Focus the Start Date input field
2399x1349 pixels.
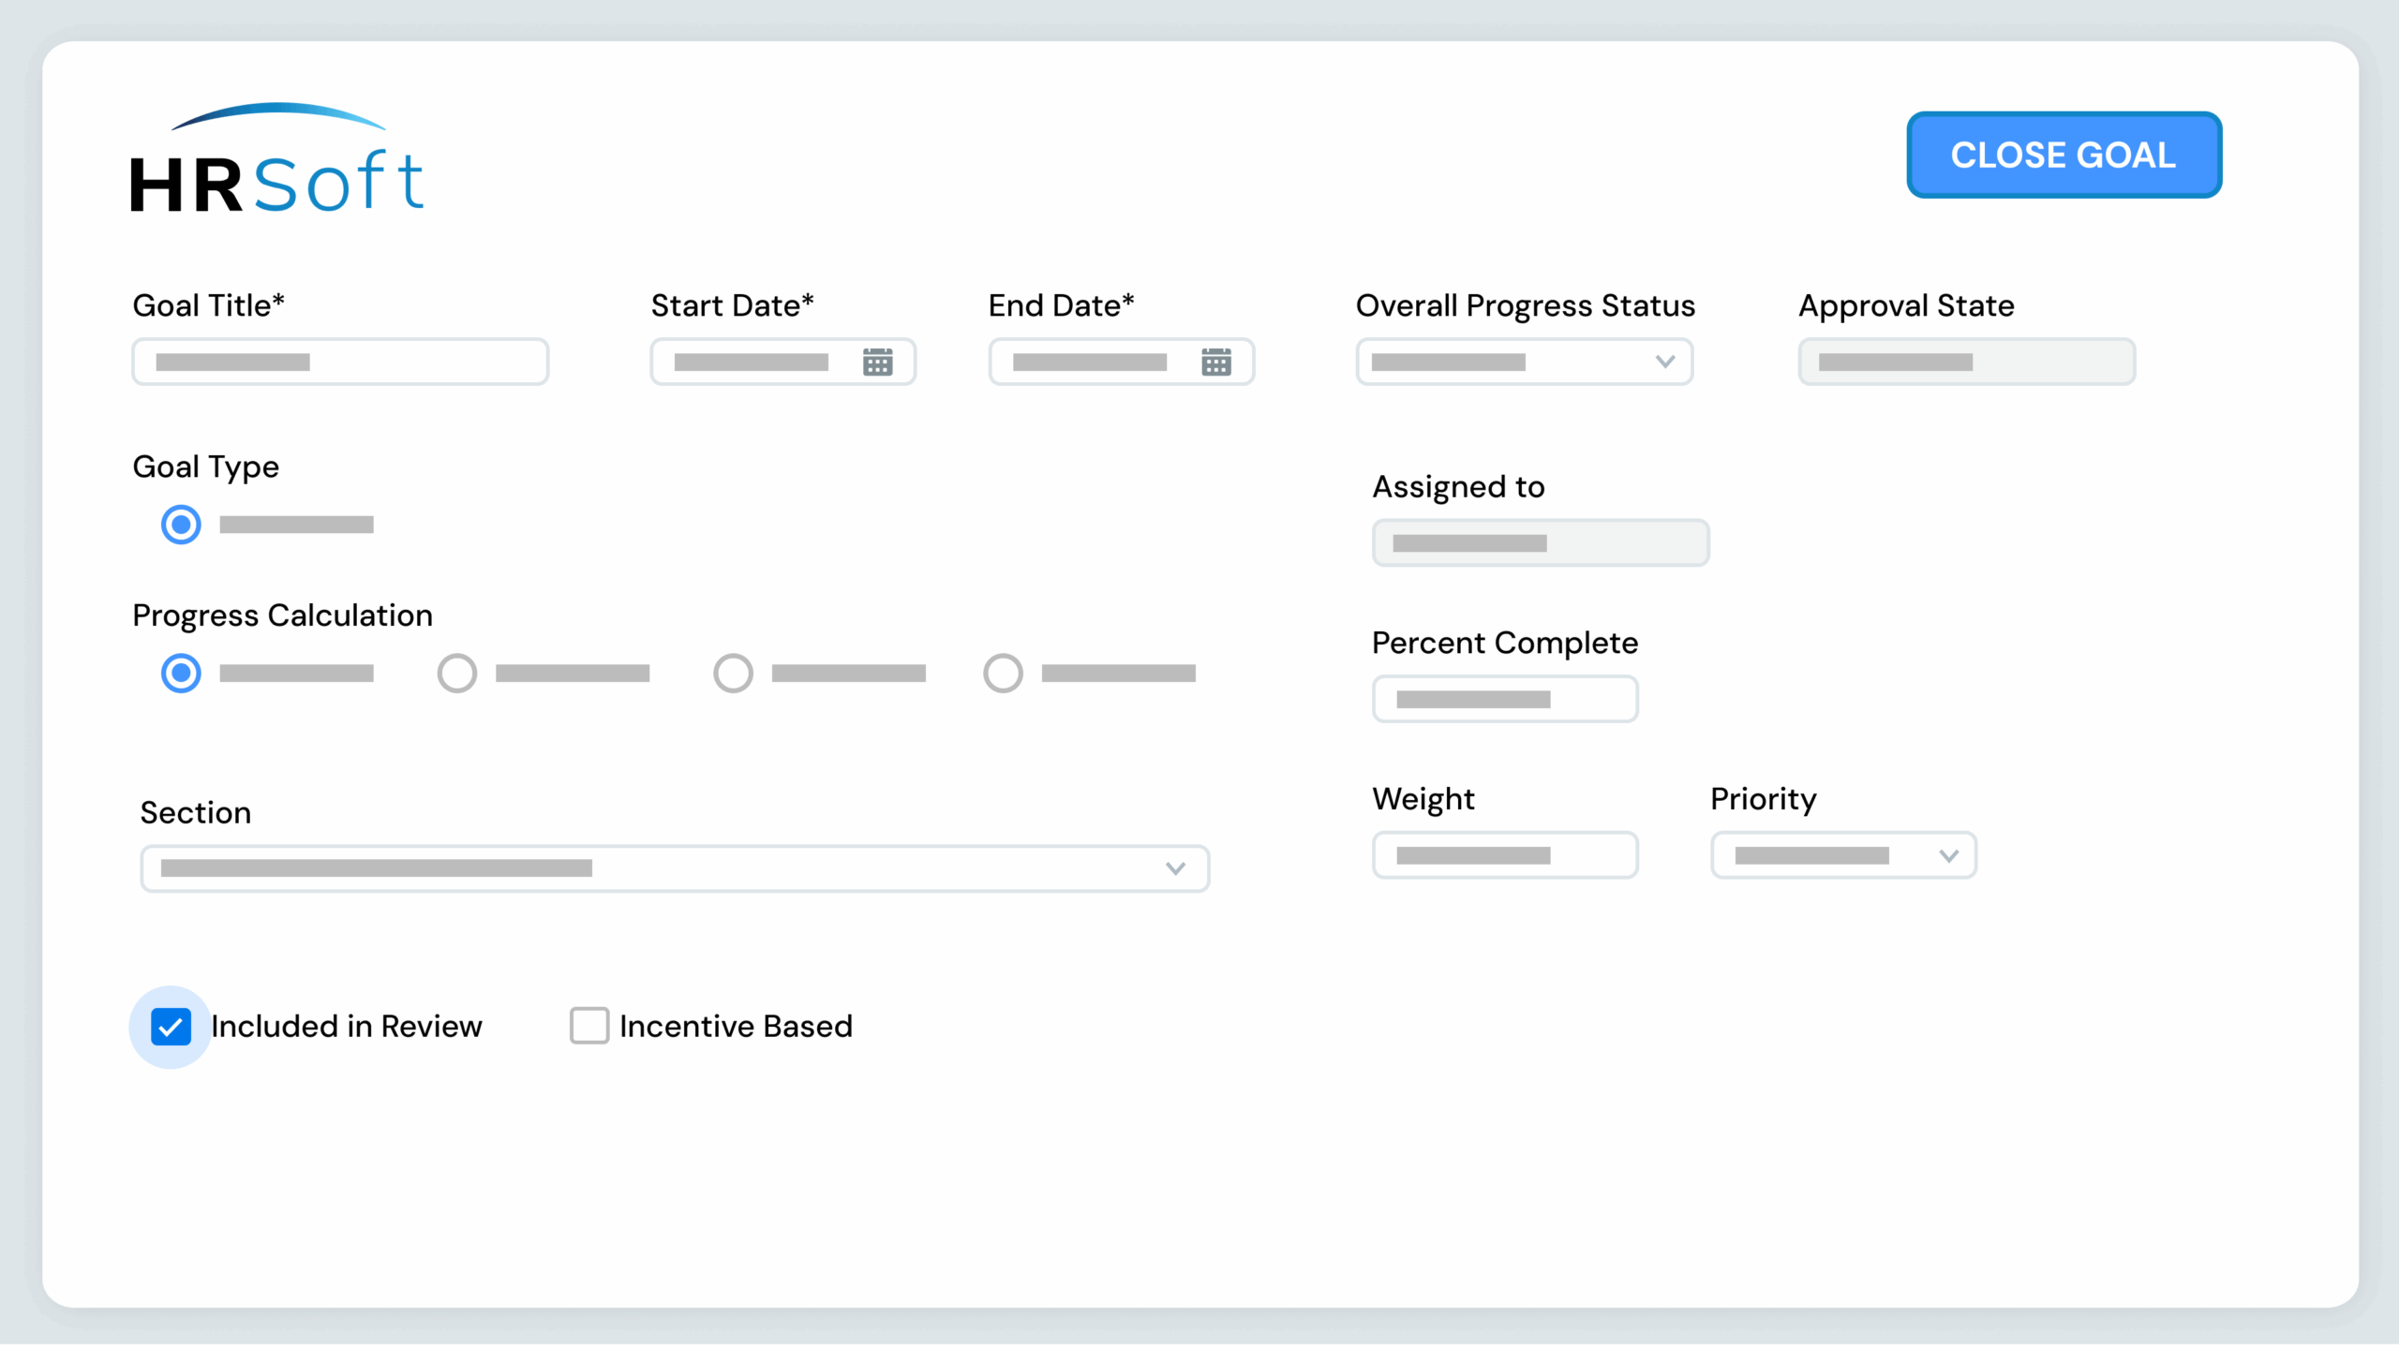click(754, 362)
